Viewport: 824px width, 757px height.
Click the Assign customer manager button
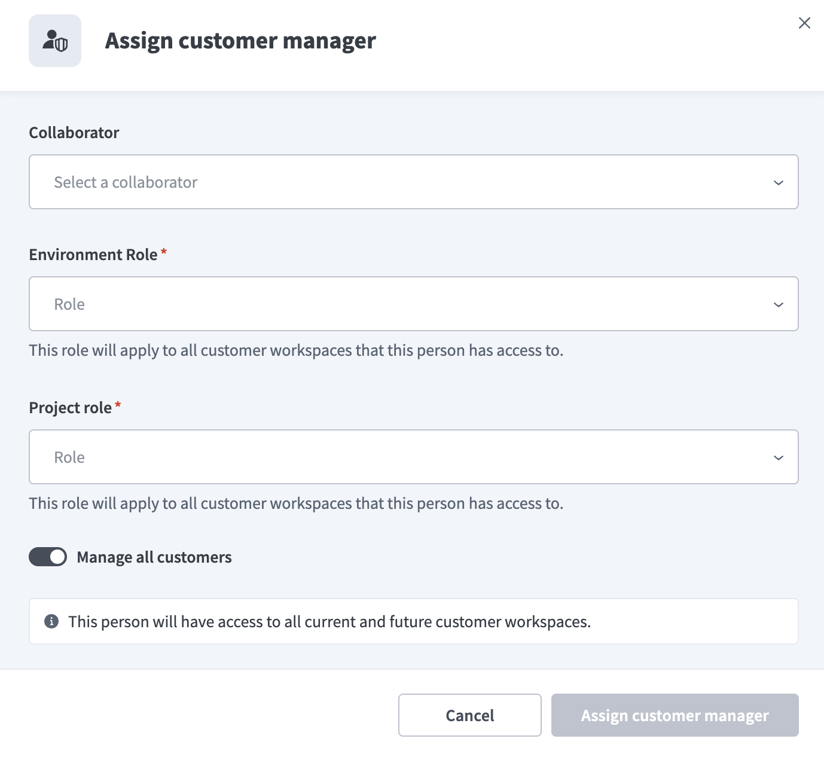pyautogui.click(x=675, y=715)
